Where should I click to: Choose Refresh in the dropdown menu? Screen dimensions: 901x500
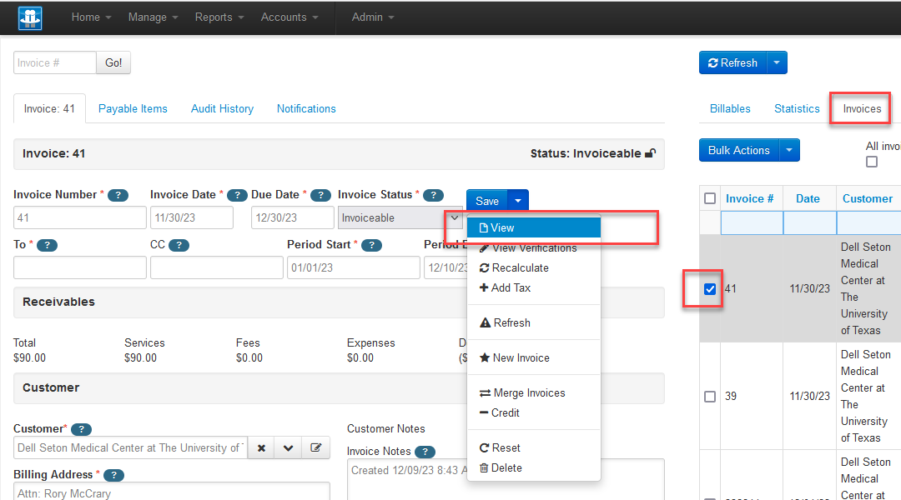[x=534, y=323]
